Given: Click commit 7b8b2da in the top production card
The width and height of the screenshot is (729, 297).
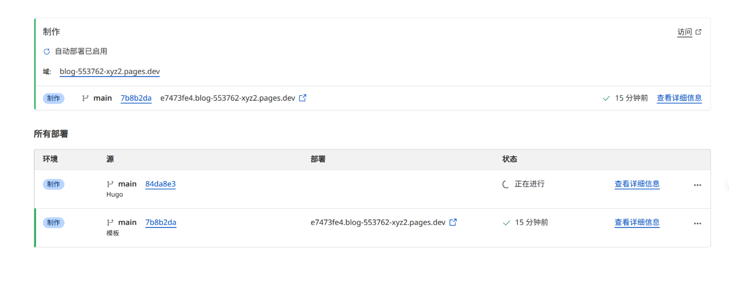Looking at the screenshot, I should point(136,98).
